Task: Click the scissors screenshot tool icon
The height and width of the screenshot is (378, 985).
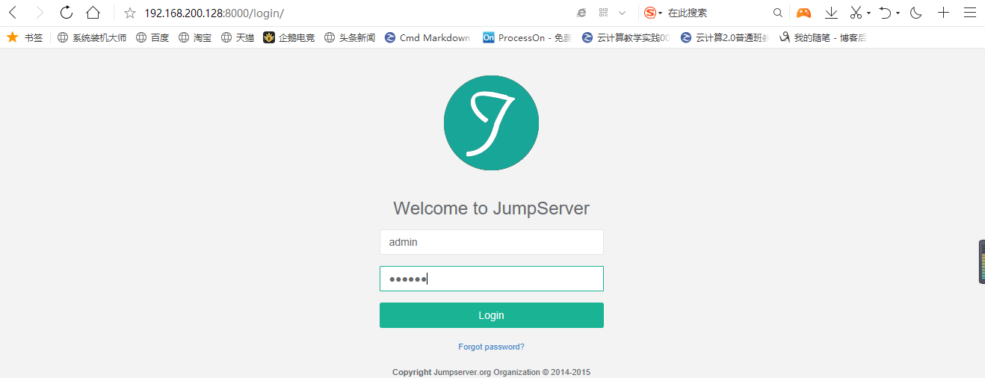Action: point(856,13)
